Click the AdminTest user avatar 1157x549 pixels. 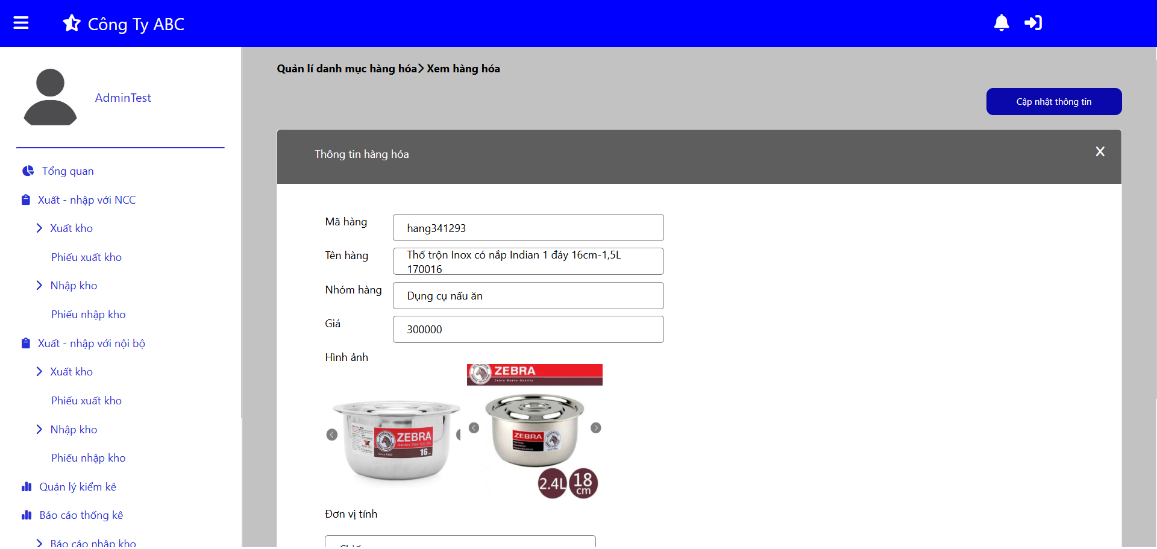click(50, 97)
